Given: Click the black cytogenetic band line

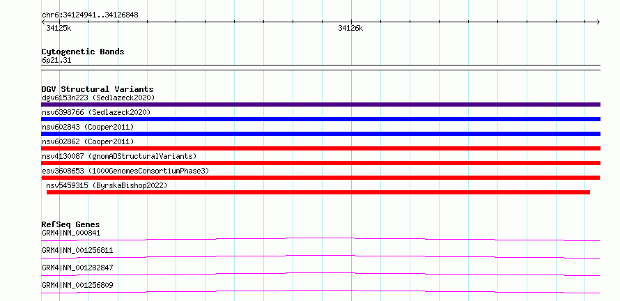Looking at the screenshot, I should (x=320, y=68).
